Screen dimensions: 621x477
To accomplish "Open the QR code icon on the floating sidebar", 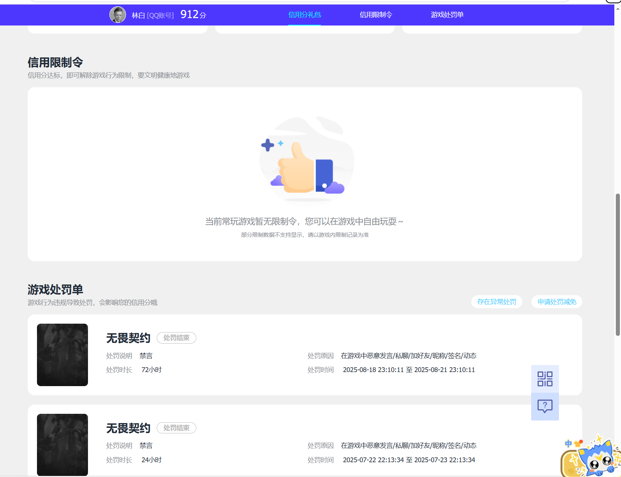I will [x=545, y=379].
